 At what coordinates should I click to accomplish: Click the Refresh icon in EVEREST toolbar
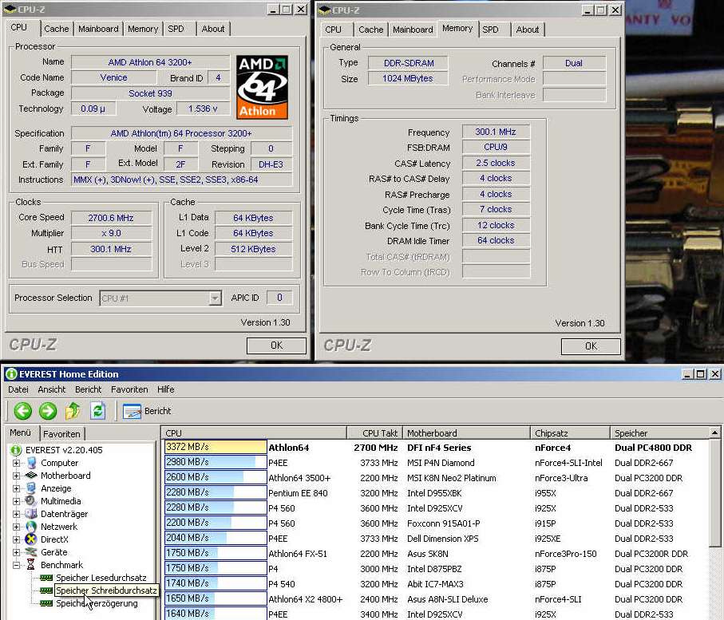click(97, 410)
